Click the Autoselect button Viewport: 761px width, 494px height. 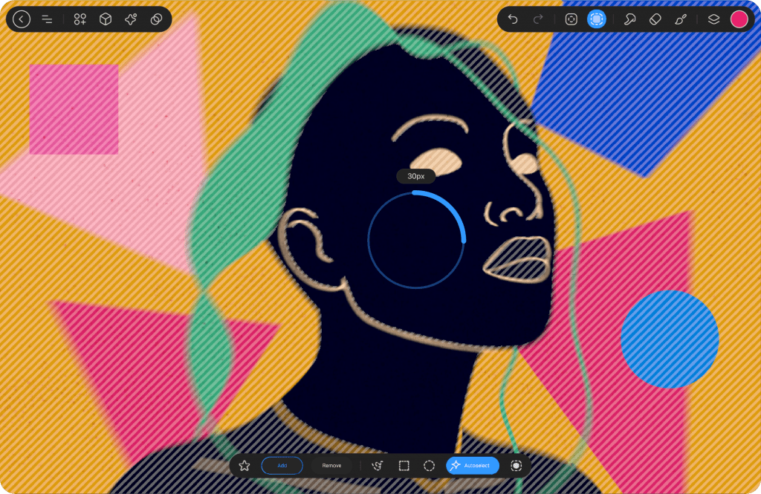[473, 466]
